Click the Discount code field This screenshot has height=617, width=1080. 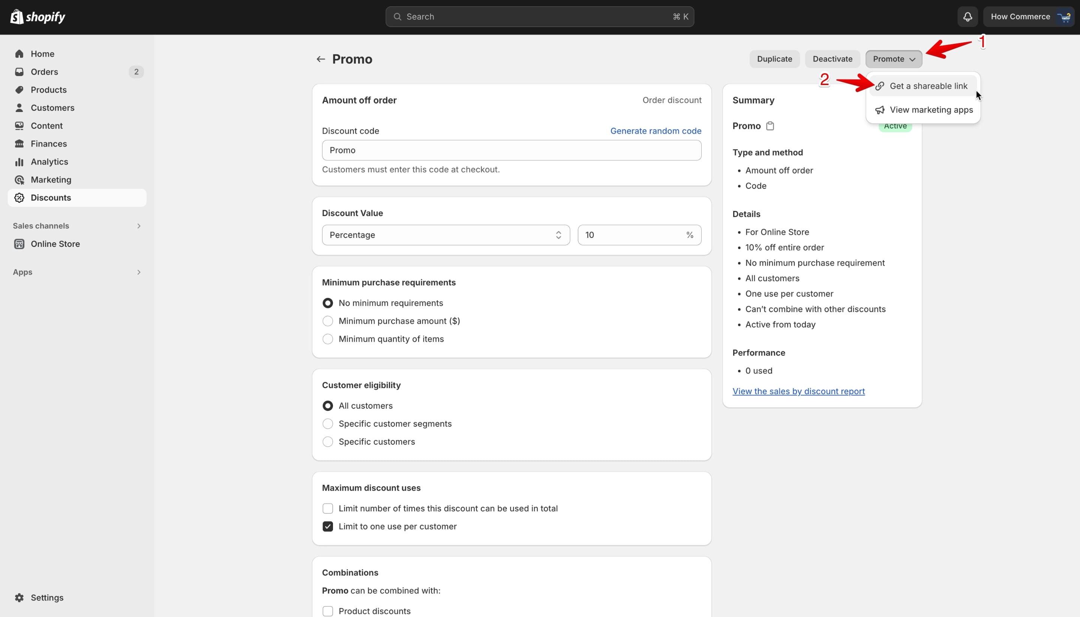coord(511,151)
